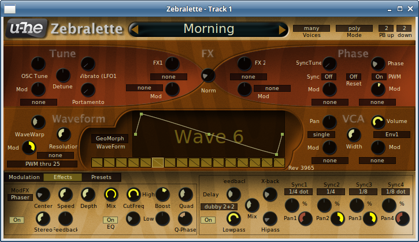
Task: Click the ModFX Mix knob
Action: tap(111, 195)
